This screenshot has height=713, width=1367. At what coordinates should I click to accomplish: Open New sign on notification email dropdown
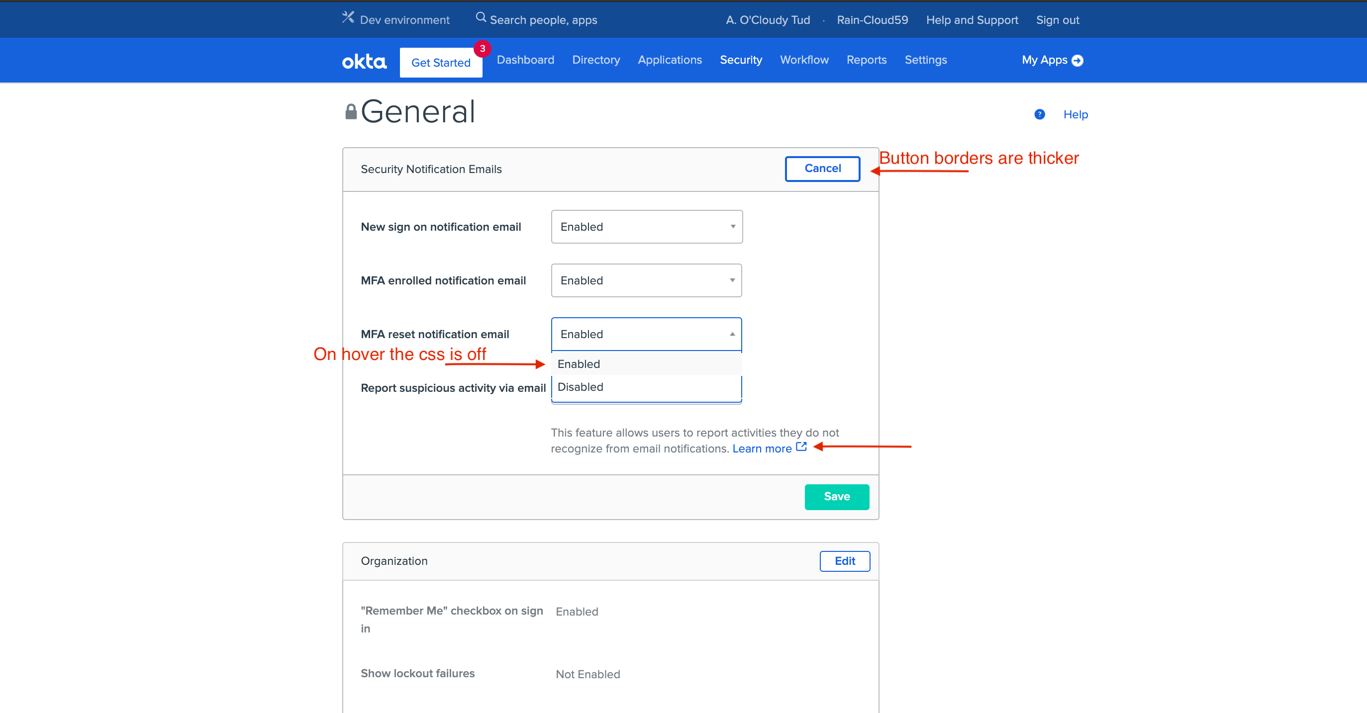tap(647, 227)
